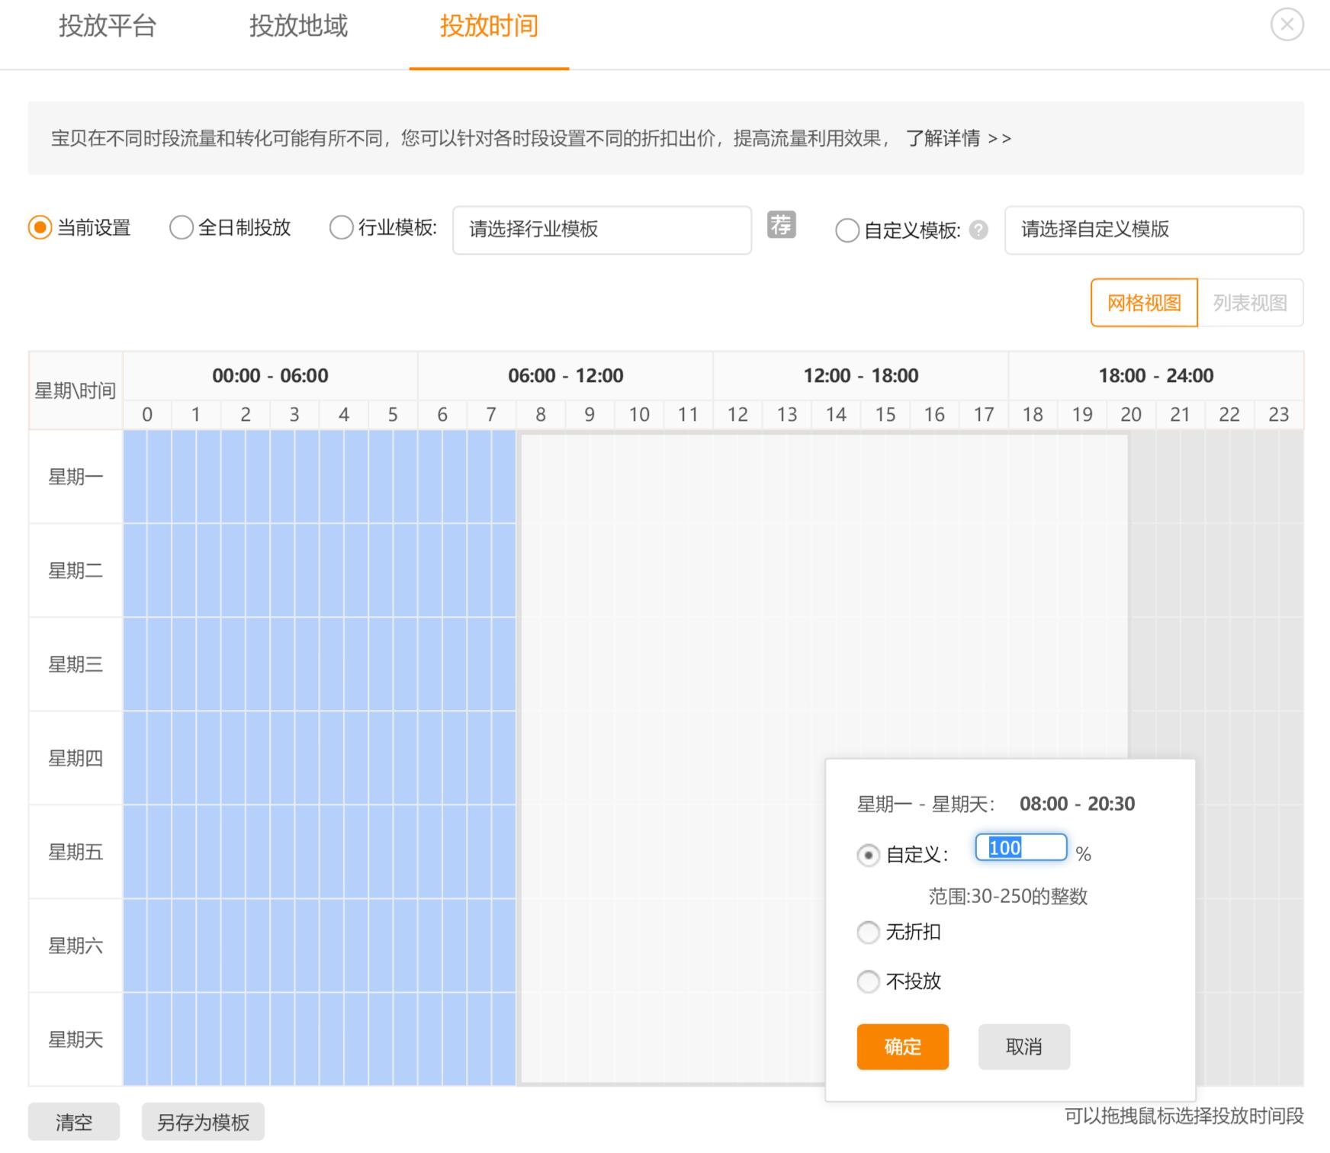
Task: Switch to the 投放地域 tab
Action: tap(297, 27)
